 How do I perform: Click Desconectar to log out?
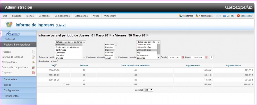246,16
